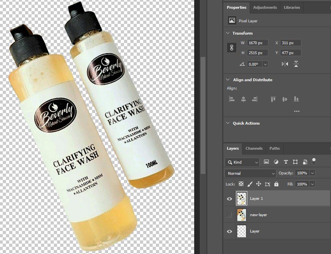Open more align options (three dots)
The width and height of the screenshot is (331, 254).
(x=297, y=111)
